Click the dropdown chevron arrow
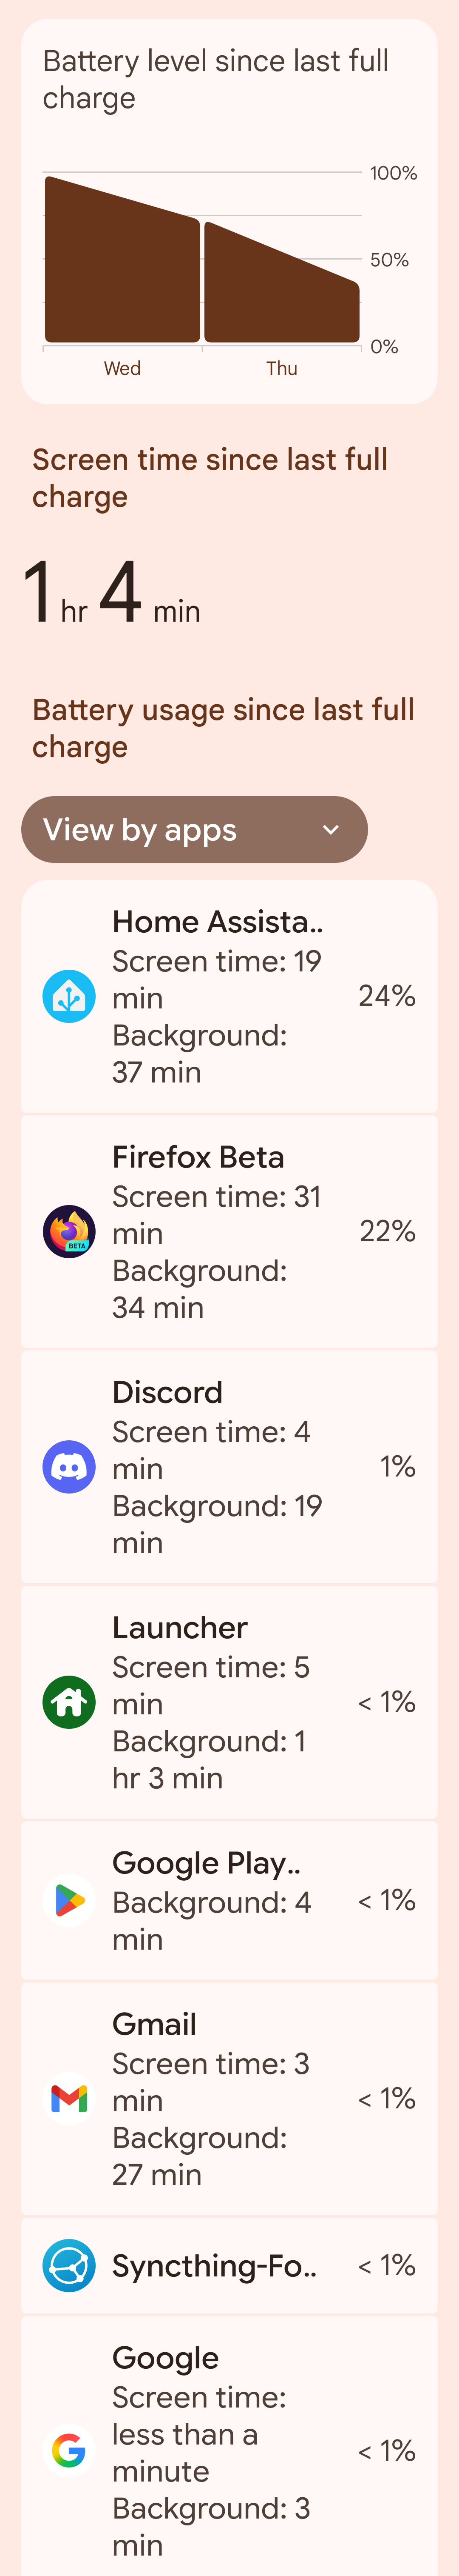Screen dimensions: 459x2576 pyautogui.click(x=331, y=830)
